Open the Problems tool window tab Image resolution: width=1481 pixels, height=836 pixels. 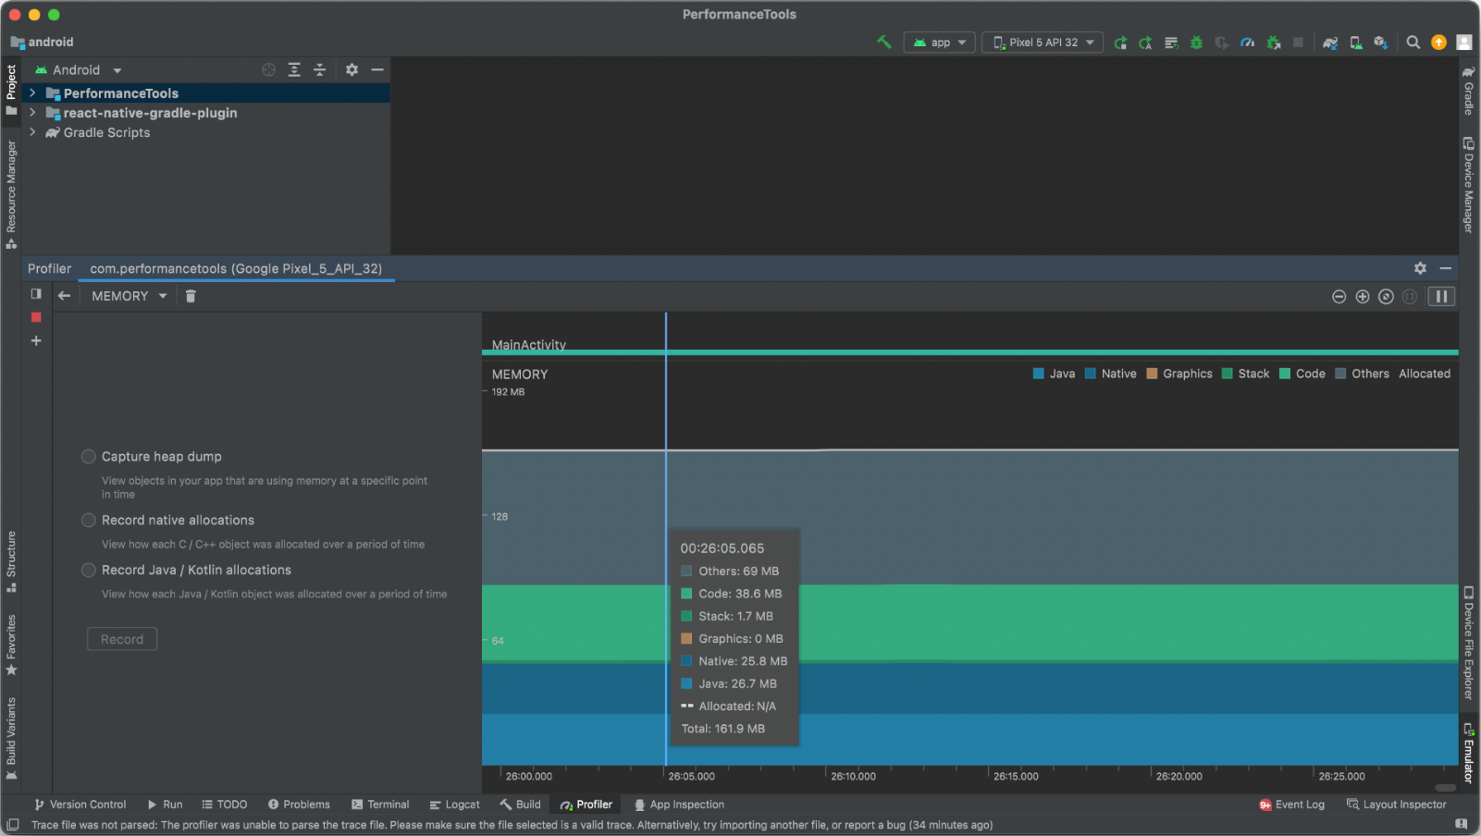[x=299, y=805]
